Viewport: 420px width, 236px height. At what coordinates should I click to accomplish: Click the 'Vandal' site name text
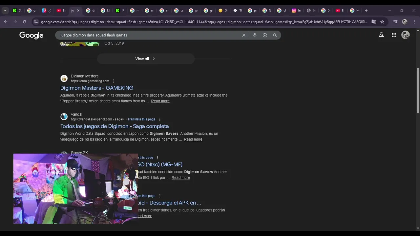pos(76,114)
